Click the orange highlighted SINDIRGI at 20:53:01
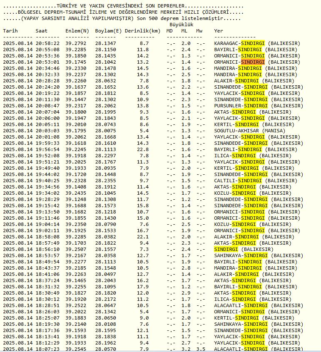This screenshot has height=352, width=321. (253, 62)
